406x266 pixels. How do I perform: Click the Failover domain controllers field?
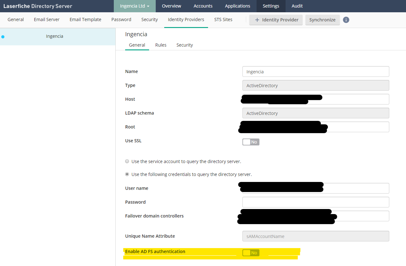316,216
